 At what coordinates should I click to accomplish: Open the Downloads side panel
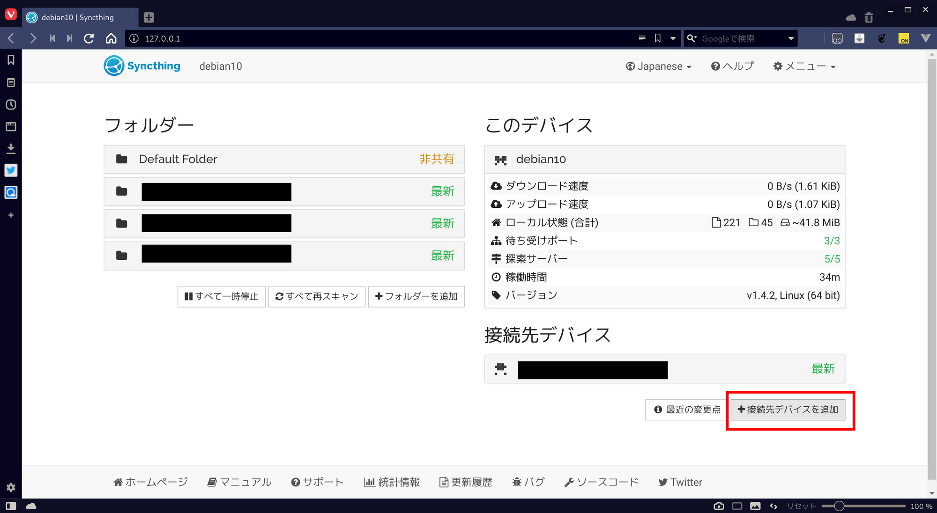(x=11, y=149)
